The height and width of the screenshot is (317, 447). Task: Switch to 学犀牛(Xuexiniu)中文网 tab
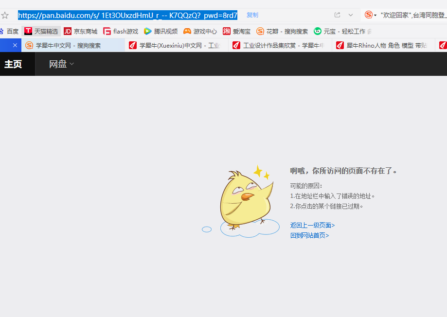177,45
